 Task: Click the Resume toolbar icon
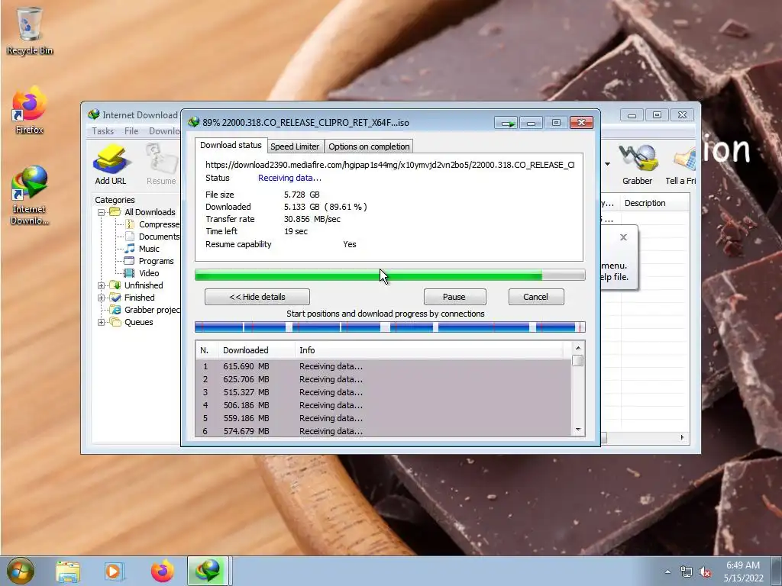[161, 165]
